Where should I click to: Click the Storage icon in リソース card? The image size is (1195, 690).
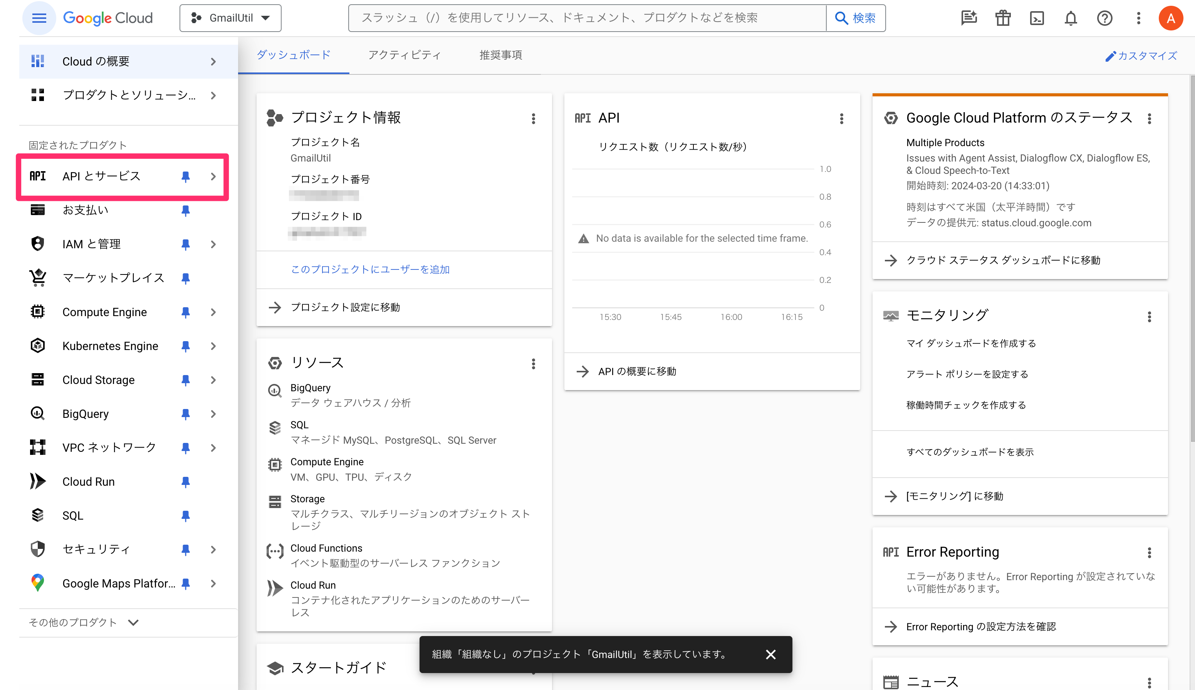click(x=275, y=502)
